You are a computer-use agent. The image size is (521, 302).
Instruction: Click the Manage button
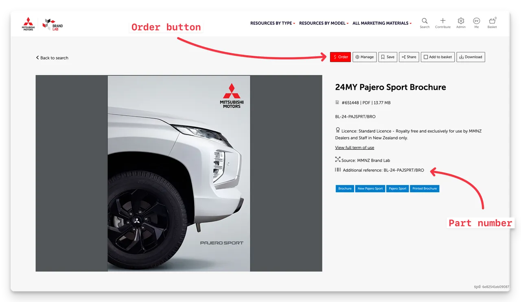click(364, 57)
